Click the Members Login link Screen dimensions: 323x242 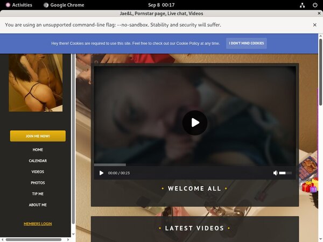pos(38,224)
